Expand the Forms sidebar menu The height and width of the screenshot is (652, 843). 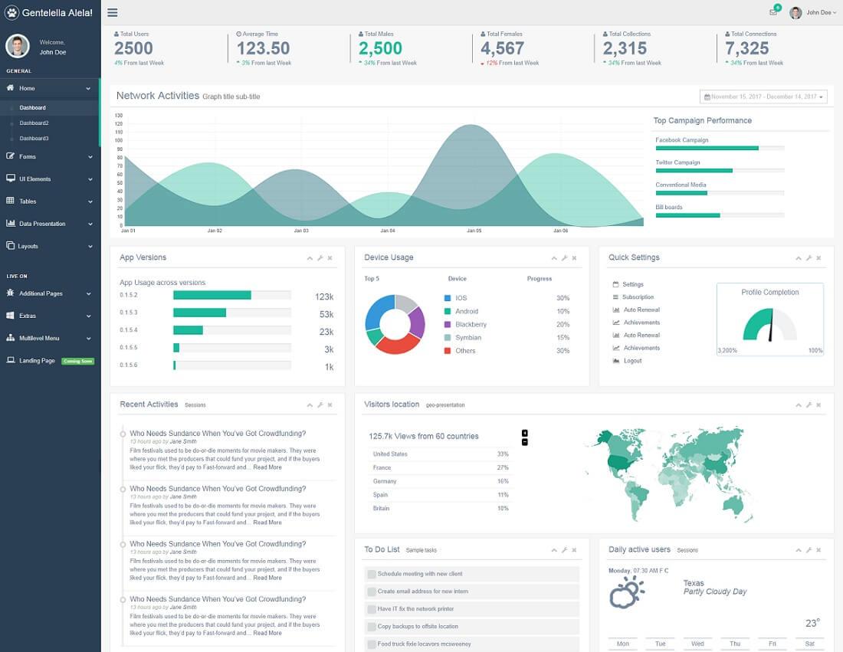(50, 156)
